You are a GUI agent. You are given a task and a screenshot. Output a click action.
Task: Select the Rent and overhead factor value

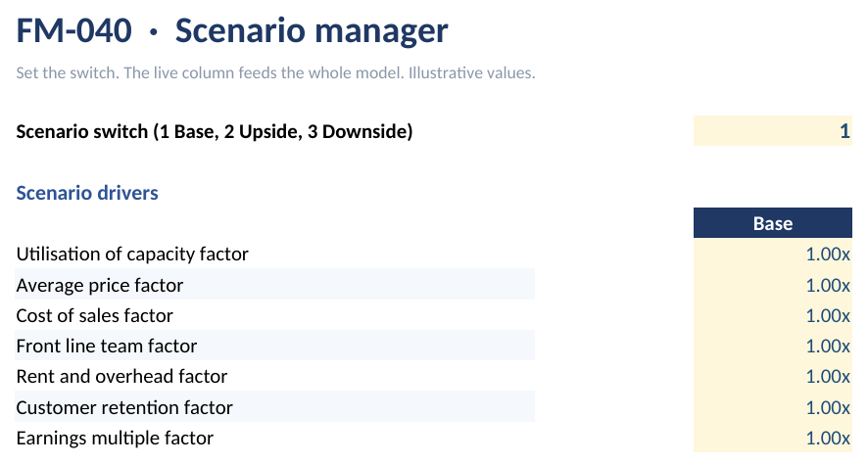tap(772, 376)
